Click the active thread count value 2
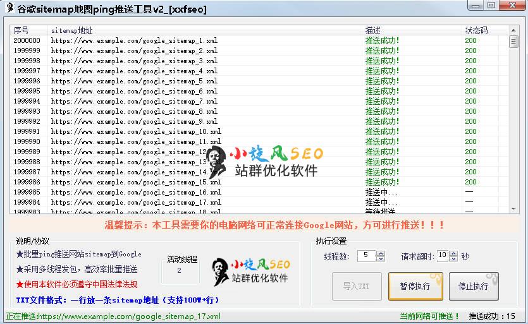The image size is (528, 324). click(x=179, y=270)
